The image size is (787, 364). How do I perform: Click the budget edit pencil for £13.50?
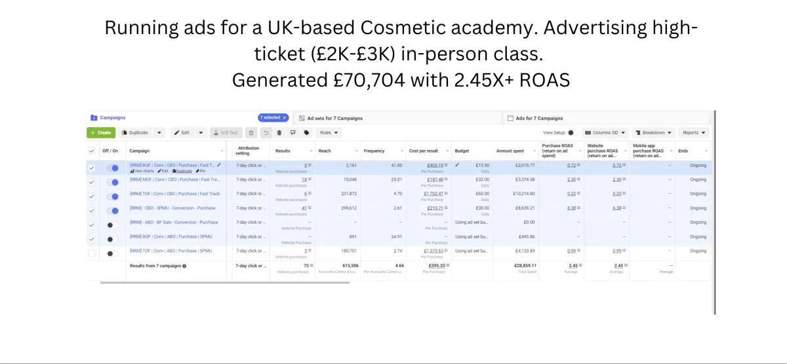[x=457, y=165]
